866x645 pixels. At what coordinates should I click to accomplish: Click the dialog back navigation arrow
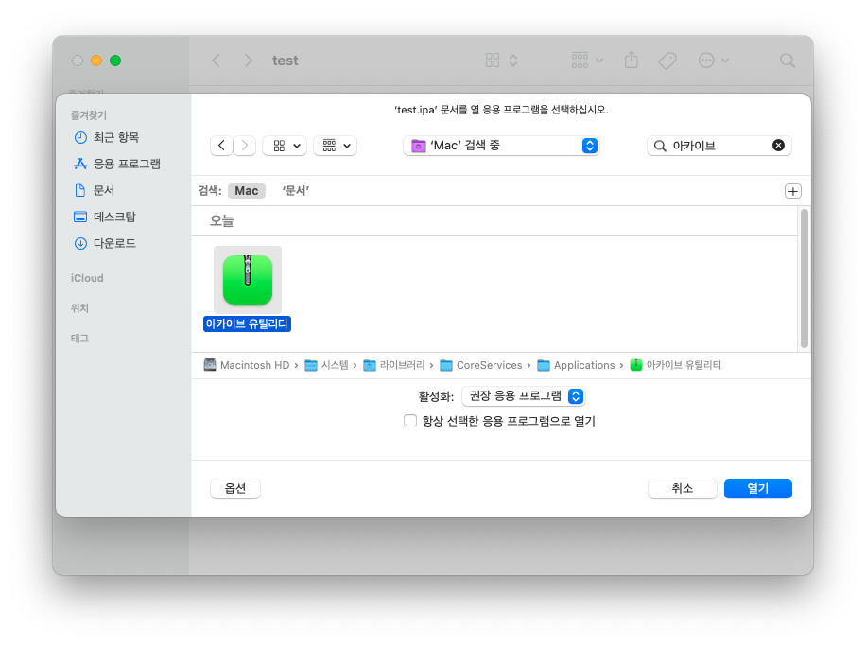(221, 146)
